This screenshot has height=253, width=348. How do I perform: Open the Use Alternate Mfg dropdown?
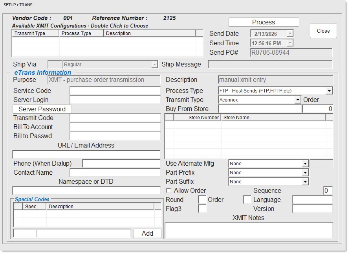tap(305, 164)
